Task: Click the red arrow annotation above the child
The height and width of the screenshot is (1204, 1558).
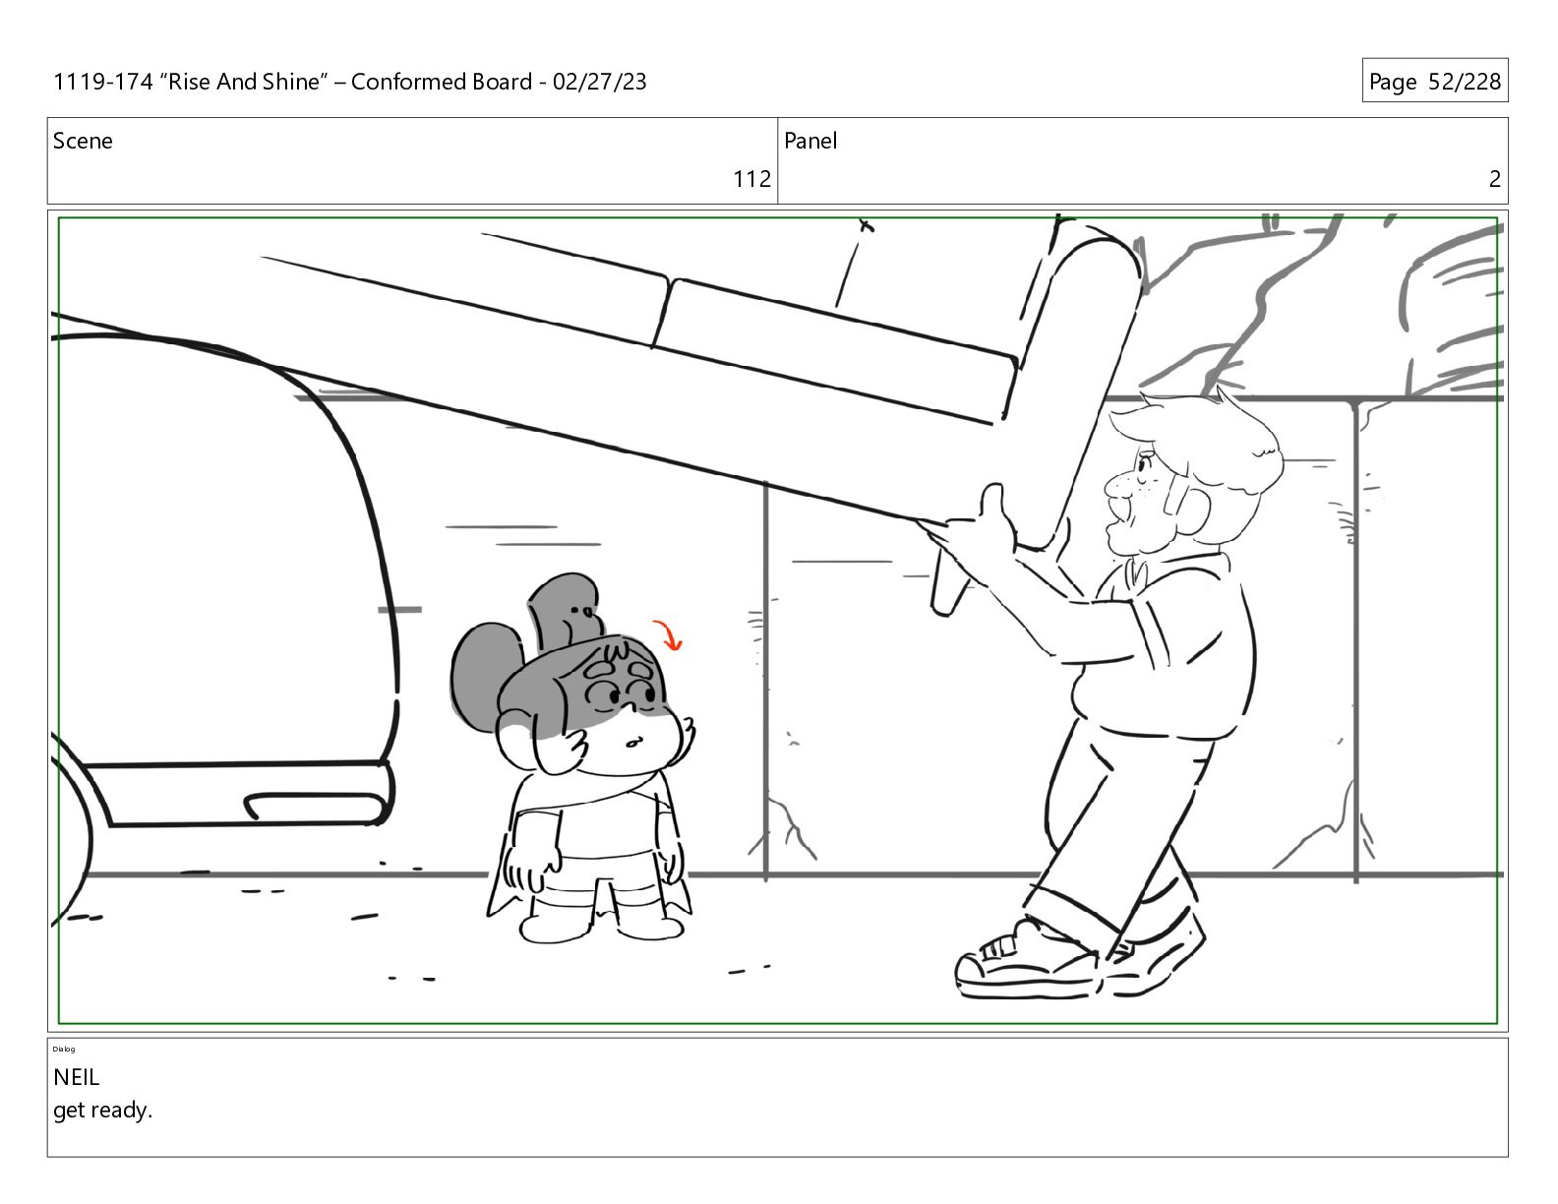Action: click(668, 635)
